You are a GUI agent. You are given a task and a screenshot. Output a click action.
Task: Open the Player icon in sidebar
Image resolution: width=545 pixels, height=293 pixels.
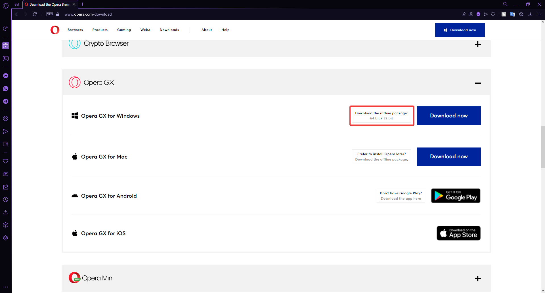tap(6, 119)
